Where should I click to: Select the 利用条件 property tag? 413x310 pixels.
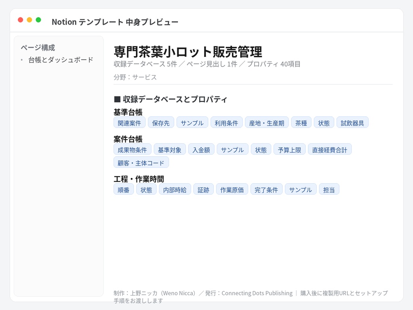tap(227, 123)
